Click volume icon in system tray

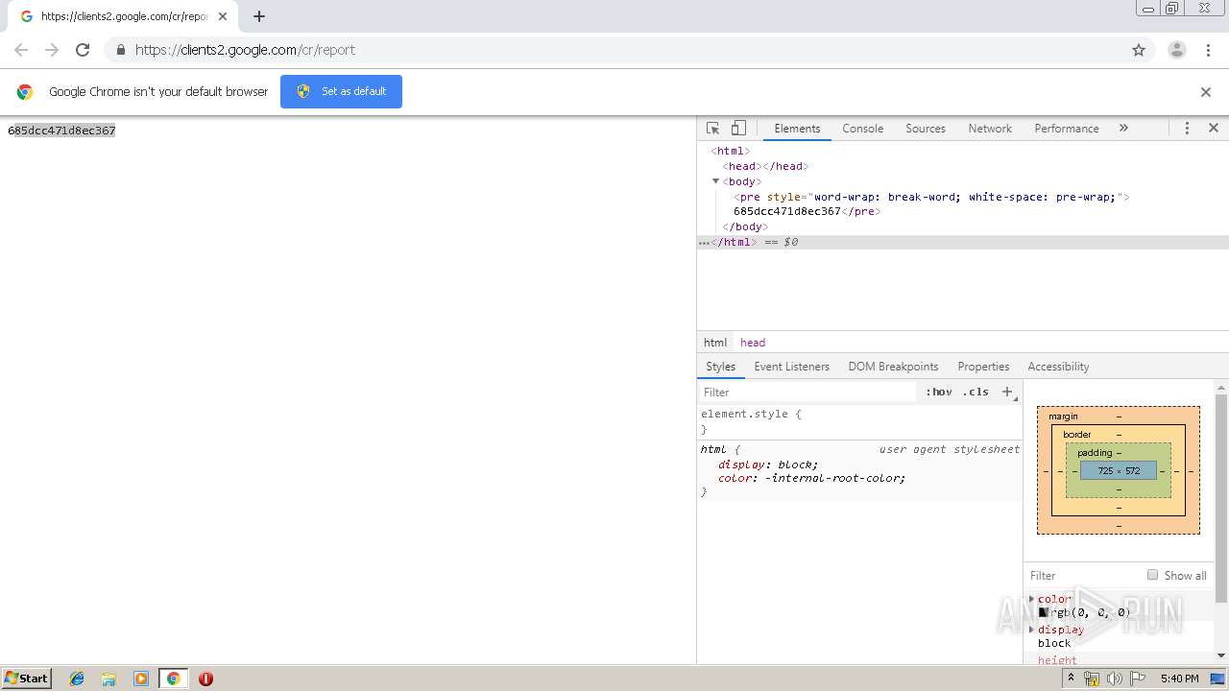click(x=1114, y=679)
